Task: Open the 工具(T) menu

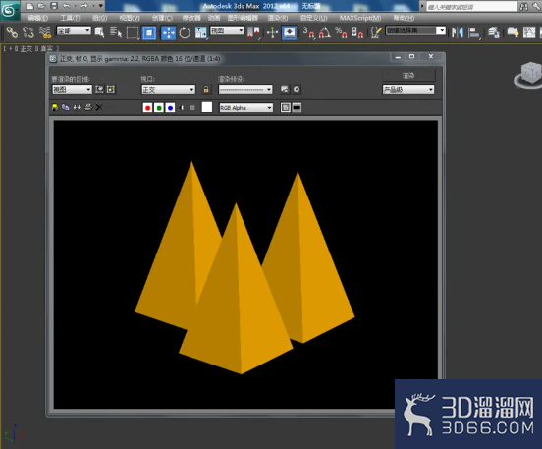Action: [x=70, y=18]
